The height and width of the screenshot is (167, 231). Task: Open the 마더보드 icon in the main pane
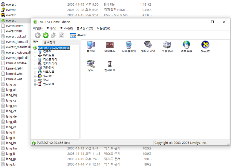coord(110,45)
